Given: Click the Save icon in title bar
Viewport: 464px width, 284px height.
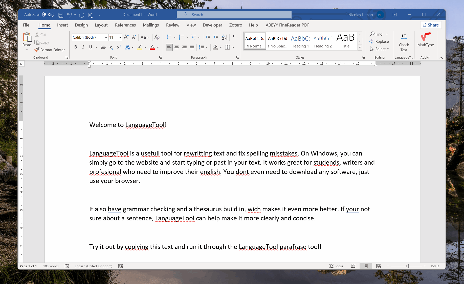Looking at the screenshot, I should (61, 15).
